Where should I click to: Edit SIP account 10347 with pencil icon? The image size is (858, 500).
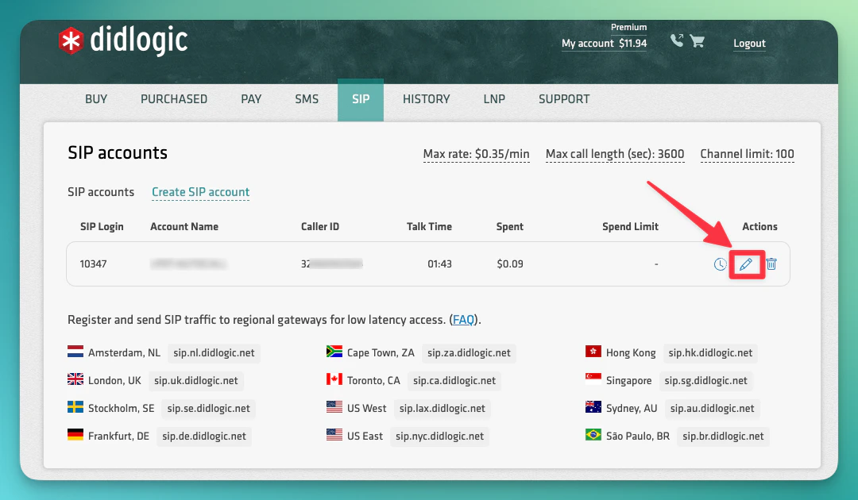click(747, 263)
